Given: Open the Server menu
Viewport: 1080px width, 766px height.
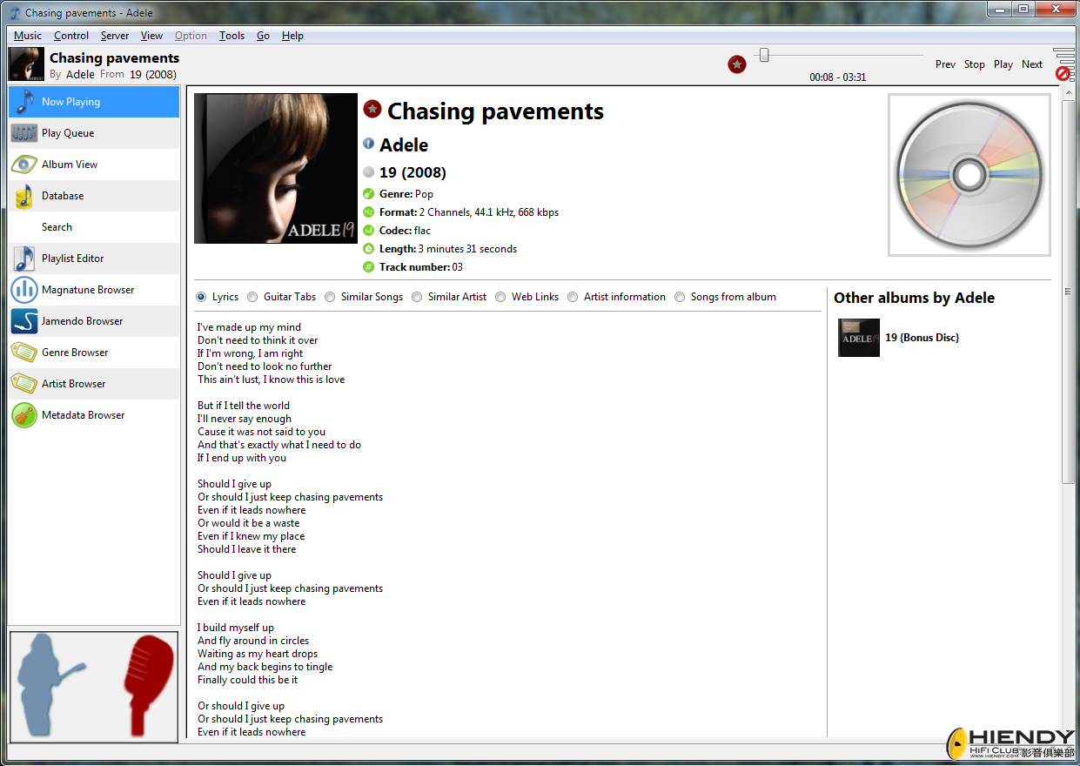Looking at the screenshot, I should [x=115, y=36].
